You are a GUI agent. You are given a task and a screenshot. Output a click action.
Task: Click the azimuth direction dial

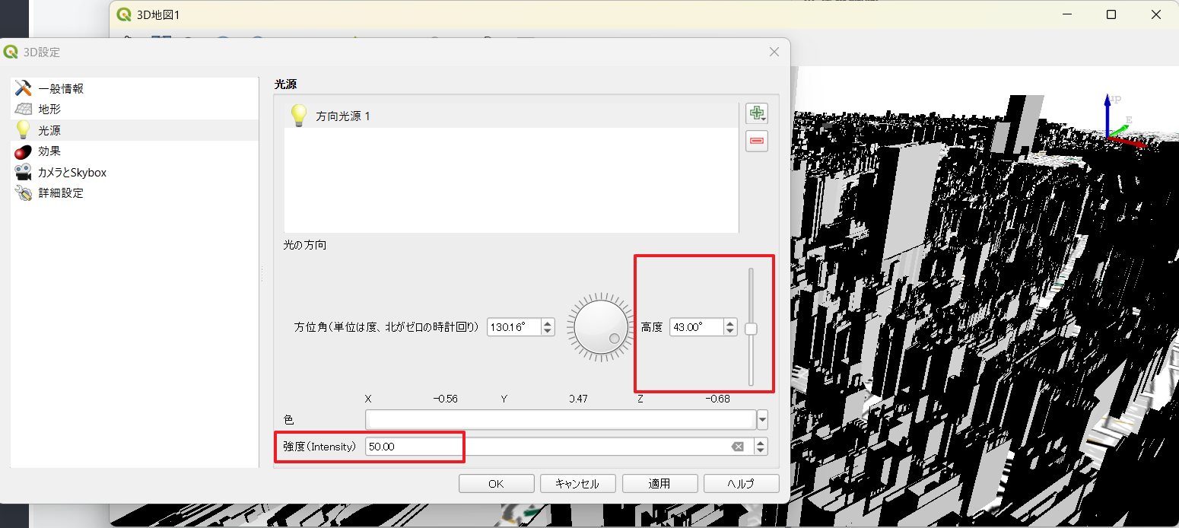click(601, 327)
